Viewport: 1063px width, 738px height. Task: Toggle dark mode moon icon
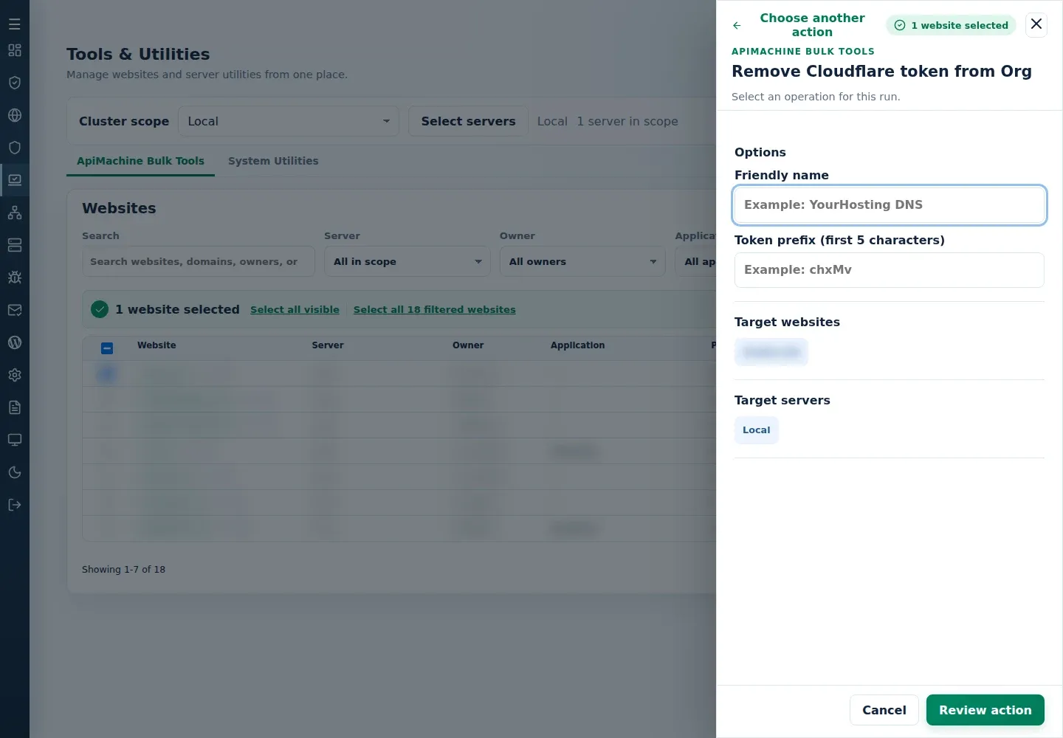(15, 472)
